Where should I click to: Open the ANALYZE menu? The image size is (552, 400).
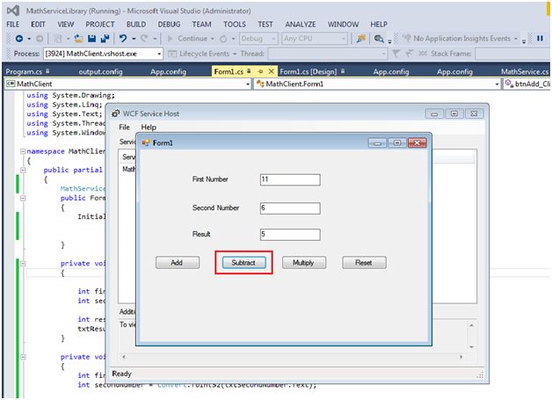pyautogui.click(x=301, y=25)
